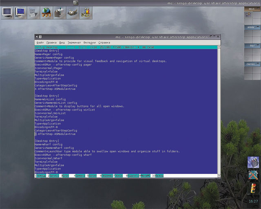Click the Comment line about virtual desktops
This screenshot has height=209, width=261.
click(x=101, y=61)
